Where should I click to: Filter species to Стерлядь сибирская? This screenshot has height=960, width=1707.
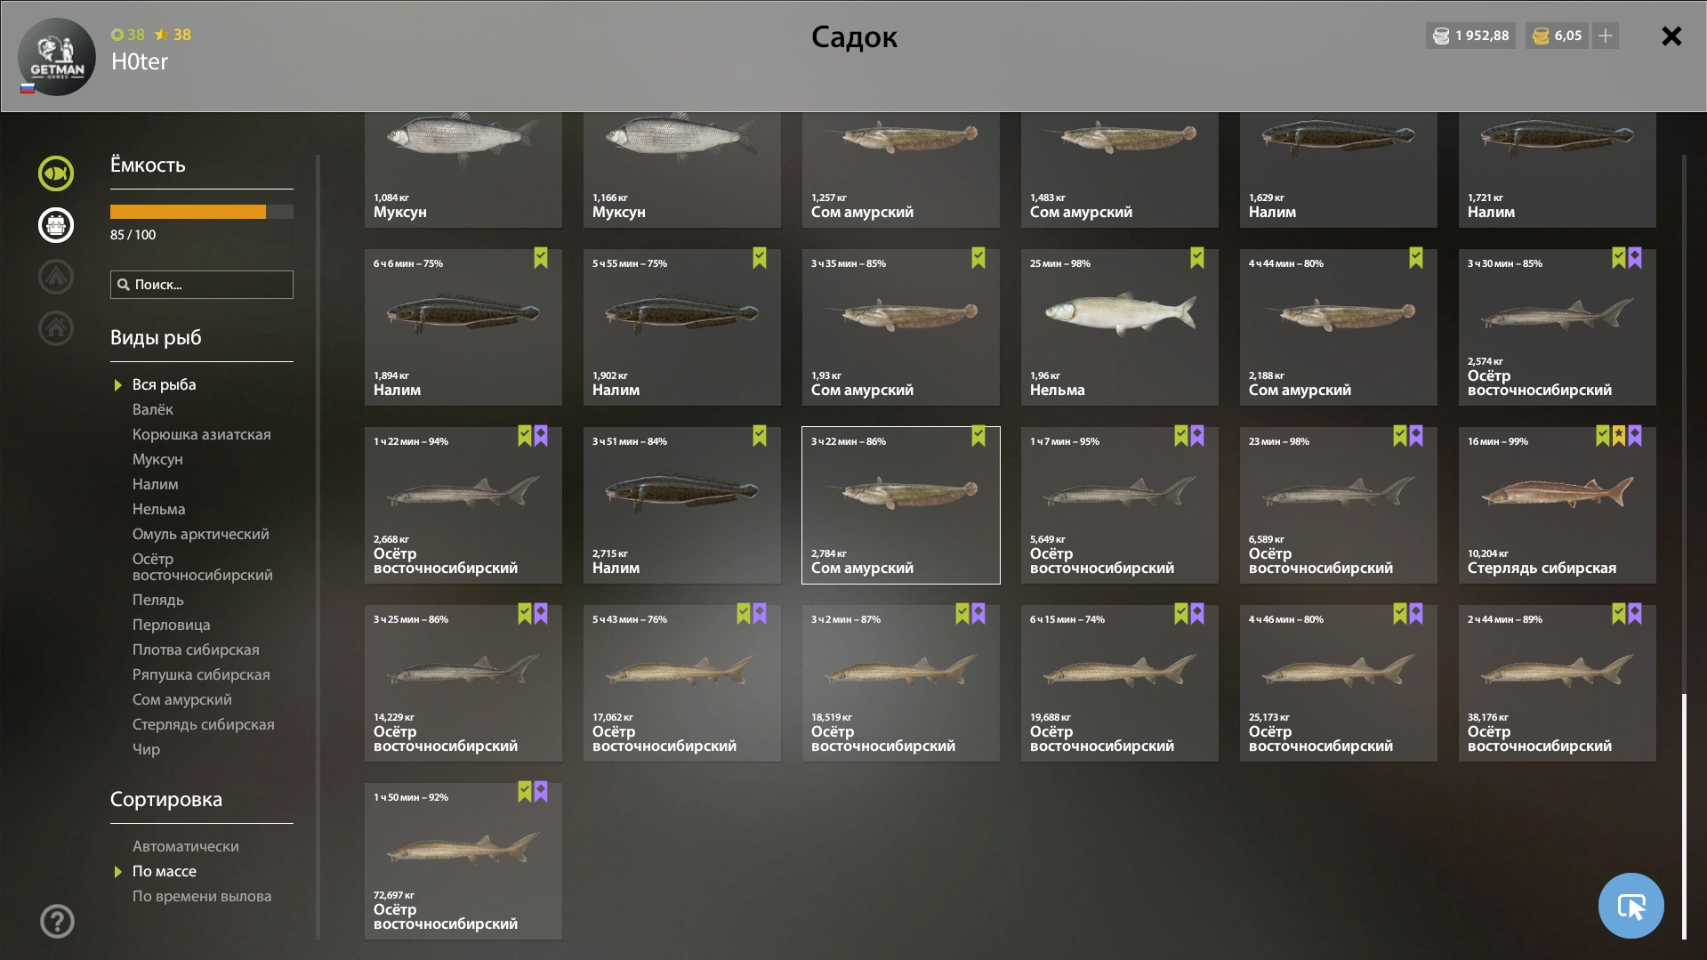(x=203, y=724)
